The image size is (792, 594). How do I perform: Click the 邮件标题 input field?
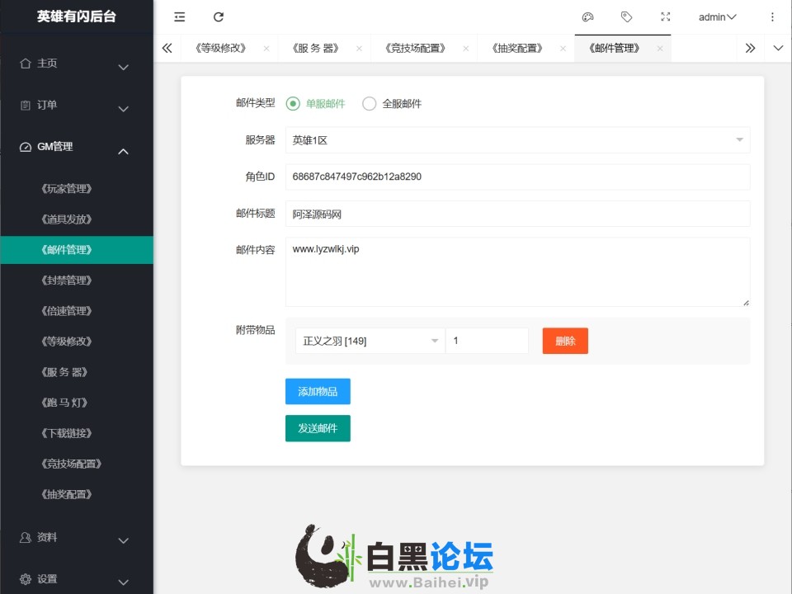518,214
